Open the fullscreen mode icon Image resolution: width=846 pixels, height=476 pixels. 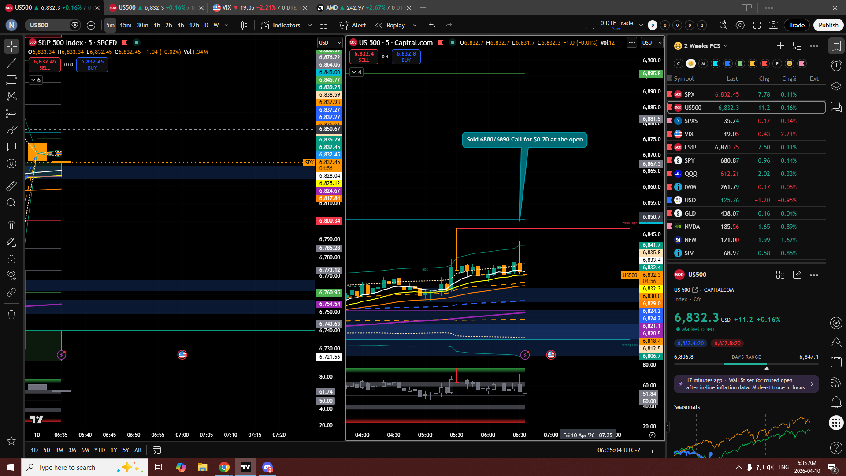[757, 25]
